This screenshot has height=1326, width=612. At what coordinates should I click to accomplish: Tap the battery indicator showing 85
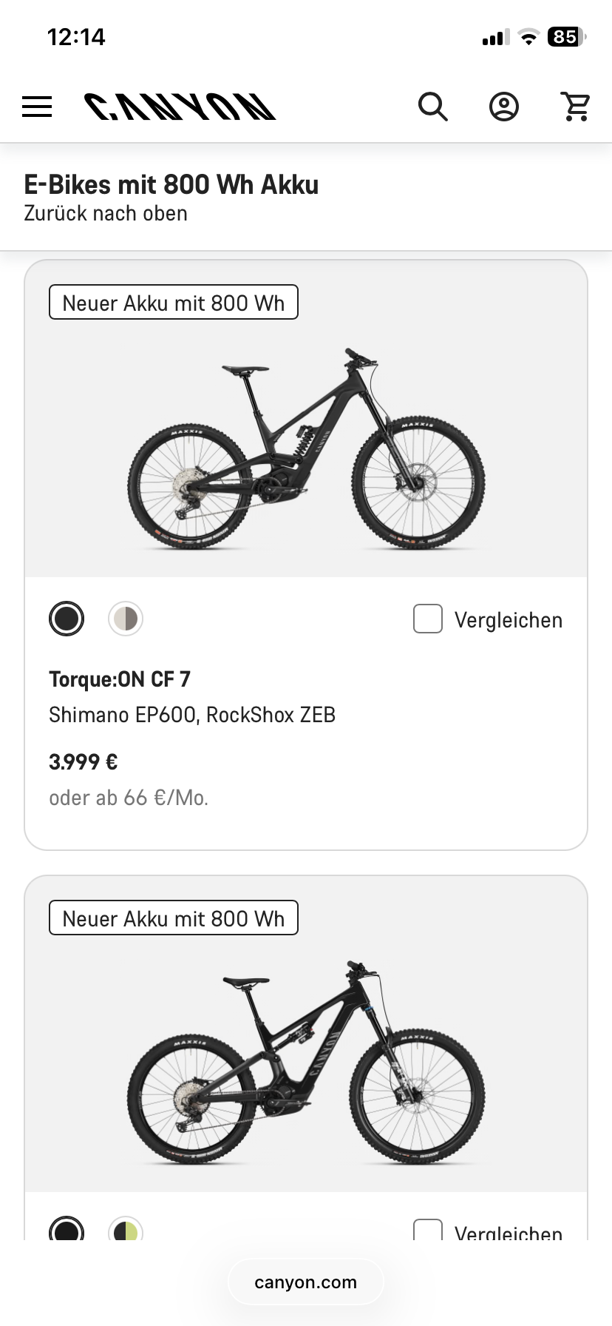[565, 37]
